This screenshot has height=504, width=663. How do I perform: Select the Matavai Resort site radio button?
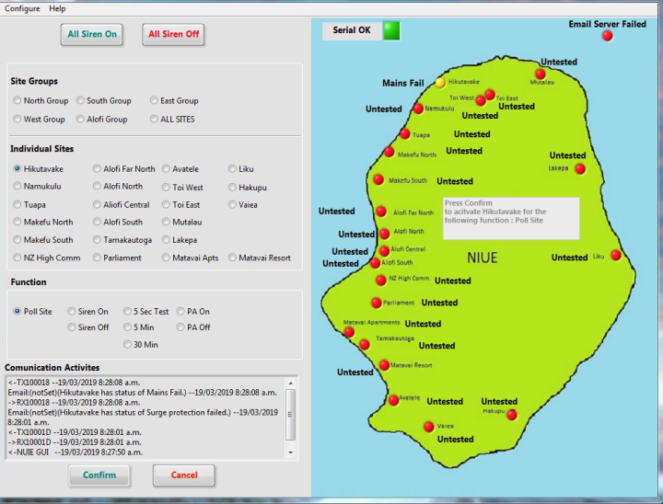pyautogui.click(x=259, y=258)
